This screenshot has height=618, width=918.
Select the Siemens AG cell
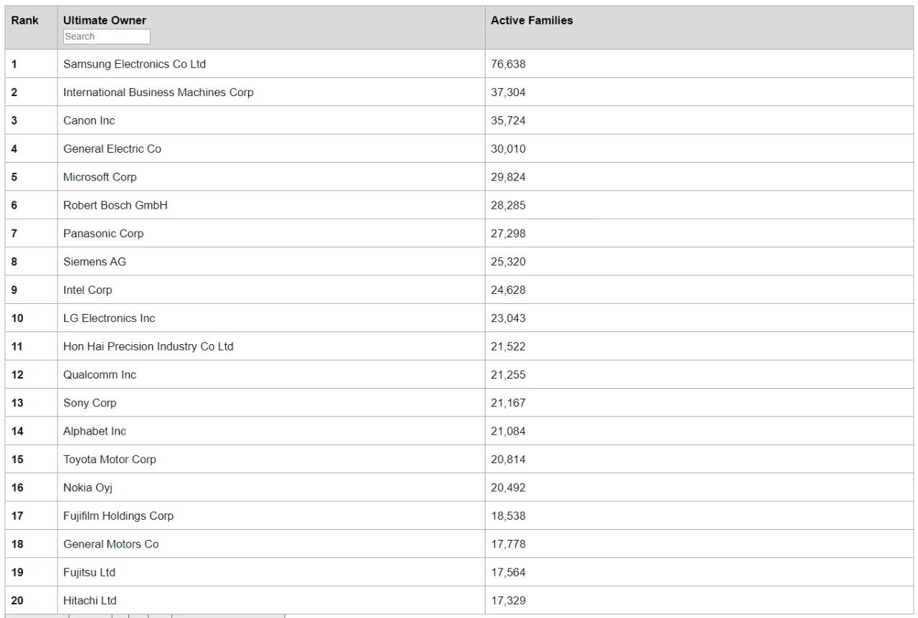[94, 262]
